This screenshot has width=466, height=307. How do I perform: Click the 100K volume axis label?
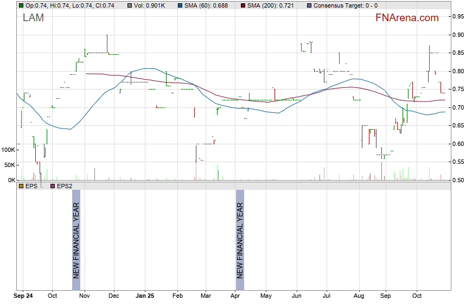[x=8, y=150]
